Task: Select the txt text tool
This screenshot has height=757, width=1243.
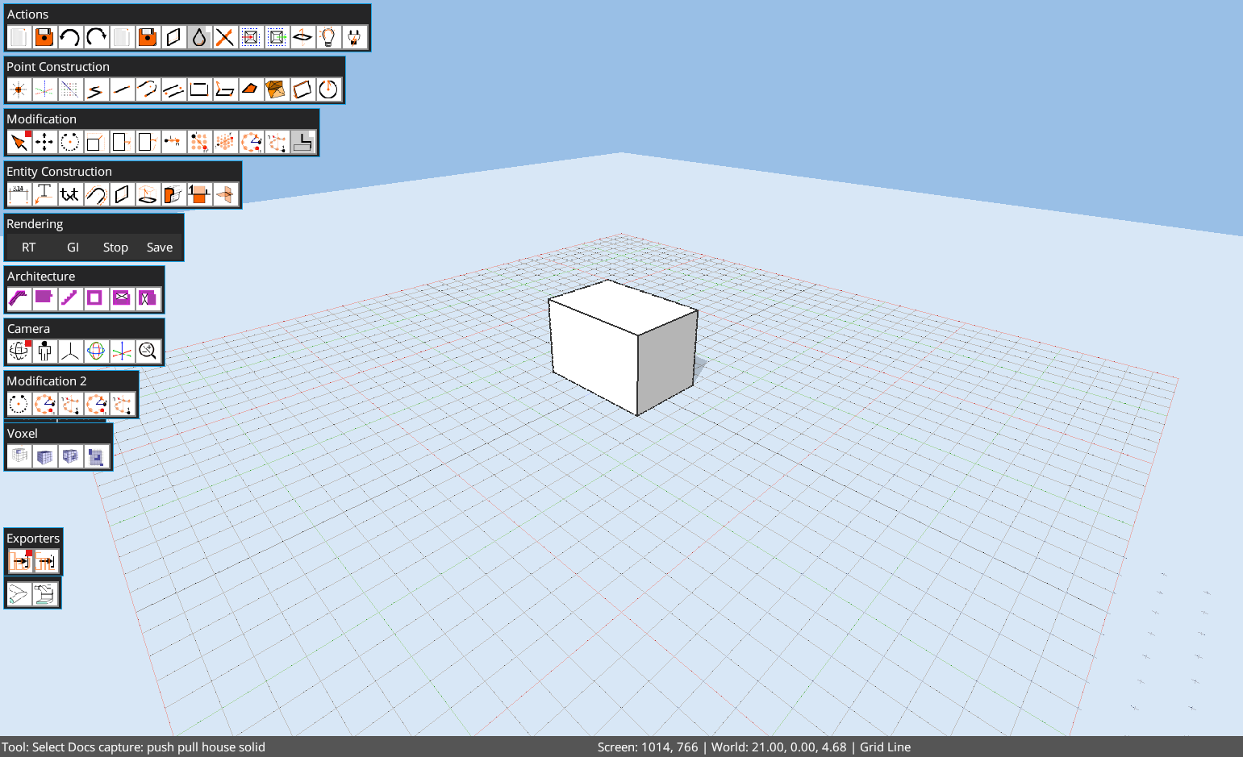Action: [70, 194]
